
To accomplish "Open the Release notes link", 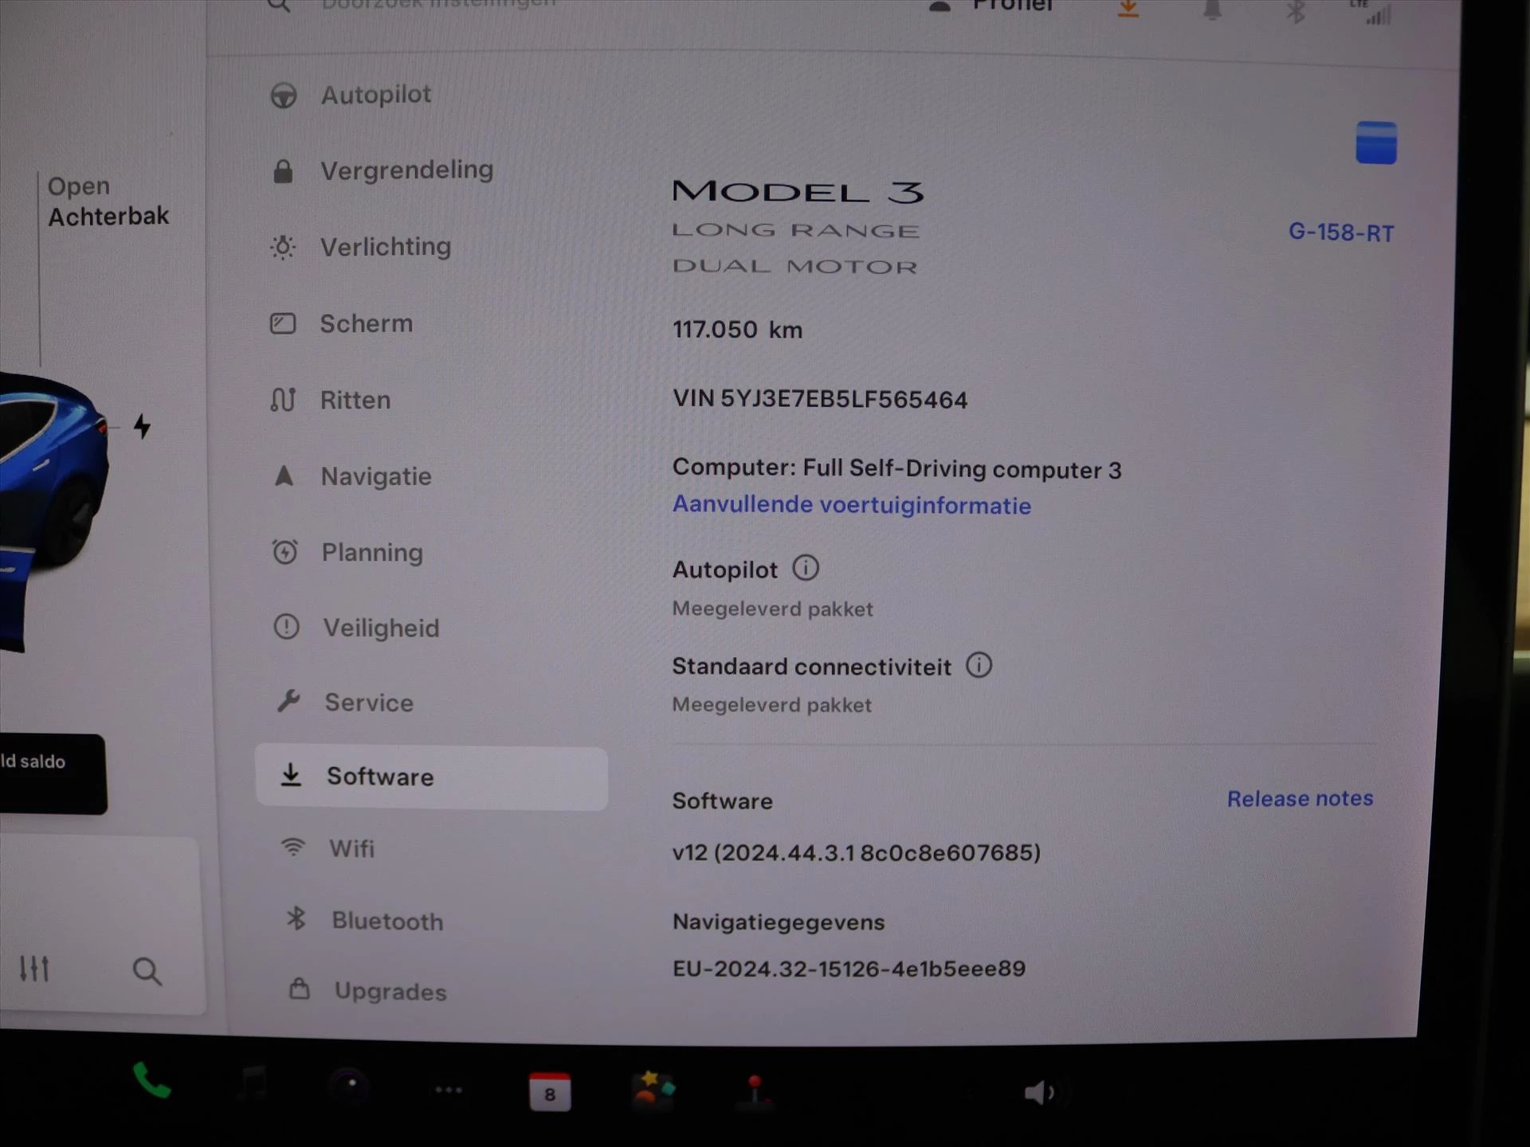I will coord(1300,798).
